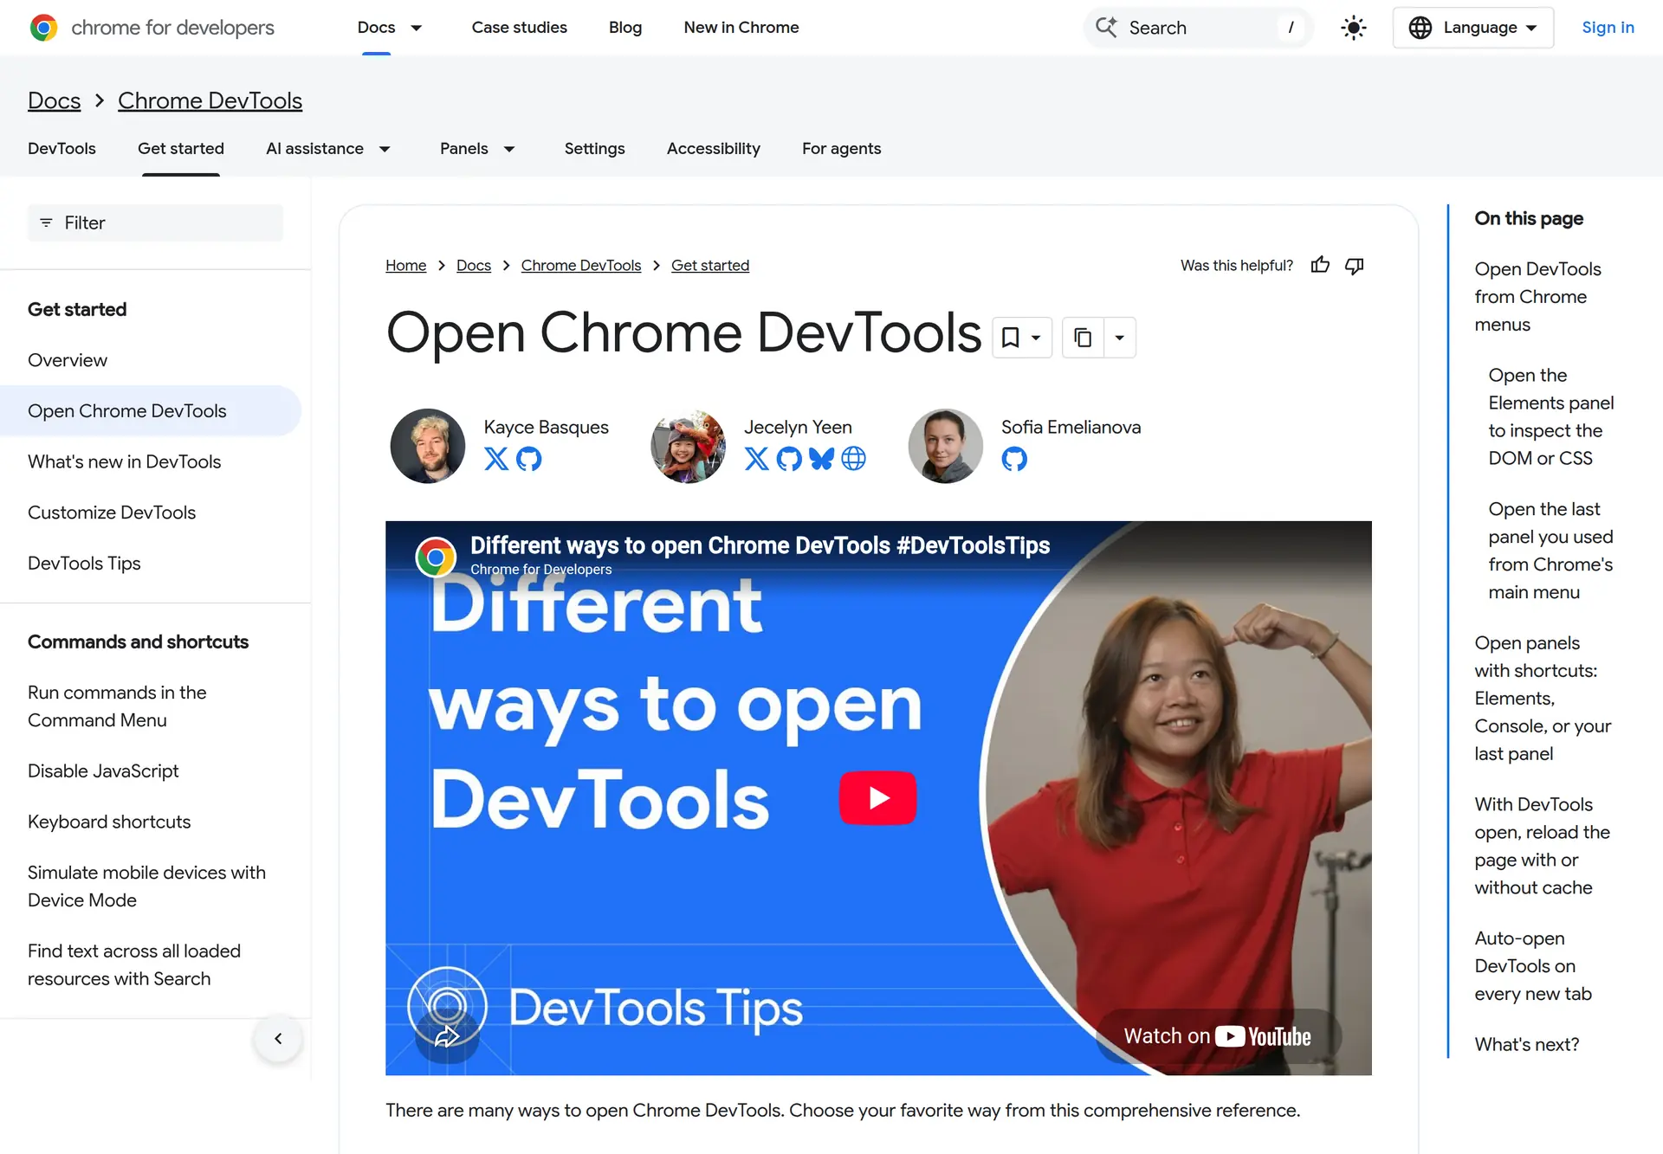Click the Docs breadcrumb heading link

pyautogui.click(x=54, y=100)
